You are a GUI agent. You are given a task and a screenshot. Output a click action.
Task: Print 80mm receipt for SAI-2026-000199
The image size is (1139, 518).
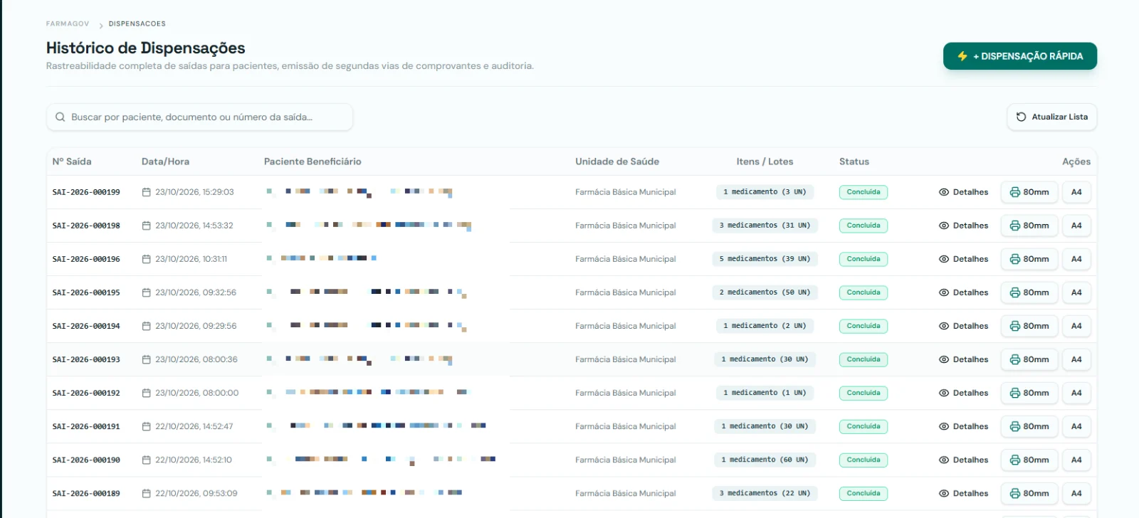1029,192
